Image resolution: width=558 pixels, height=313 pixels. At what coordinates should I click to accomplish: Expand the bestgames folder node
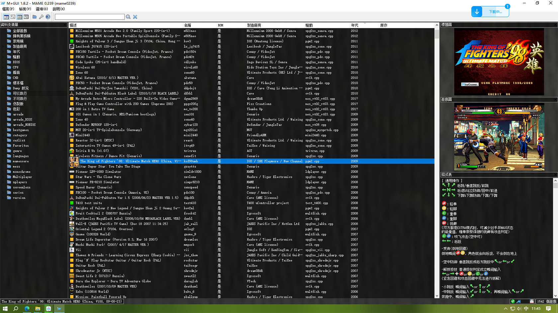click(x=3, y=130)
